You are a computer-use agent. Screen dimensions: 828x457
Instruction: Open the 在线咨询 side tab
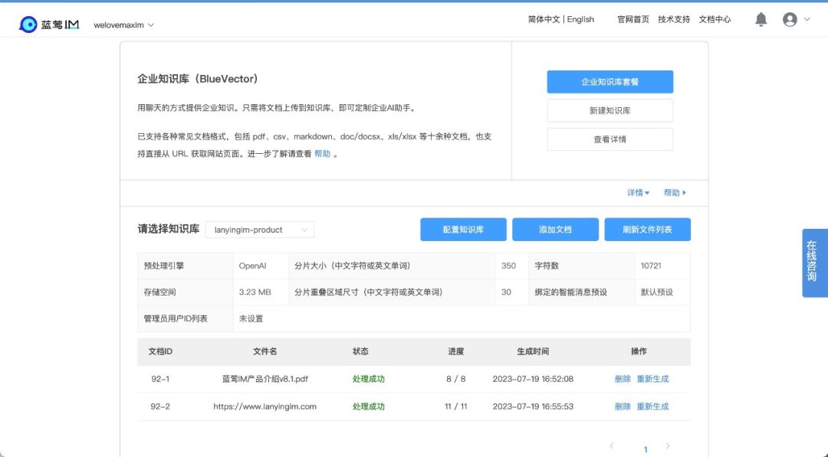(813, 263)
